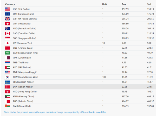
Task: Click the Australian flag icon
Action: pos(8,29)
